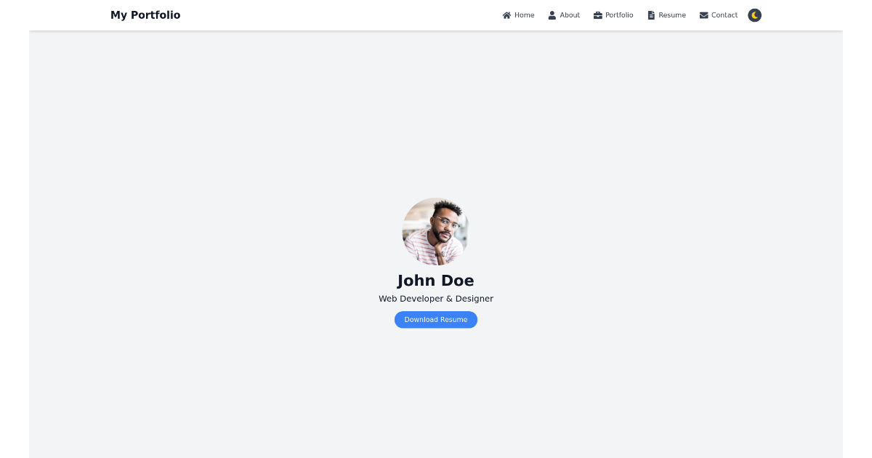Click John Doe's circular profile photo
Image resolution: width=872 pixels, height=458 pixels.
point(435,231)
